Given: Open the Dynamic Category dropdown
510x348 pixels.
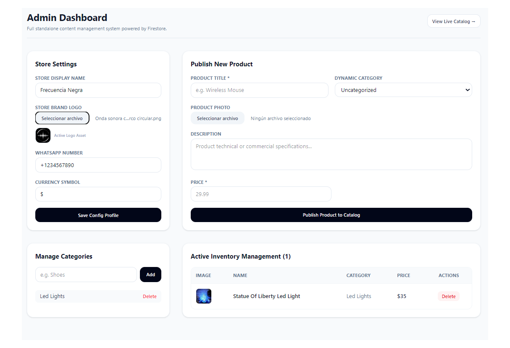Looking at the screenshot, I should (403, 90).
